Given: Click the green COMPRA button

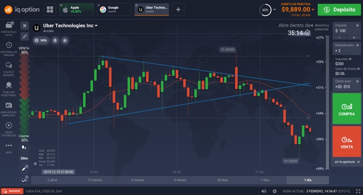Looking at the screenshot, I should tap(346, 109).
